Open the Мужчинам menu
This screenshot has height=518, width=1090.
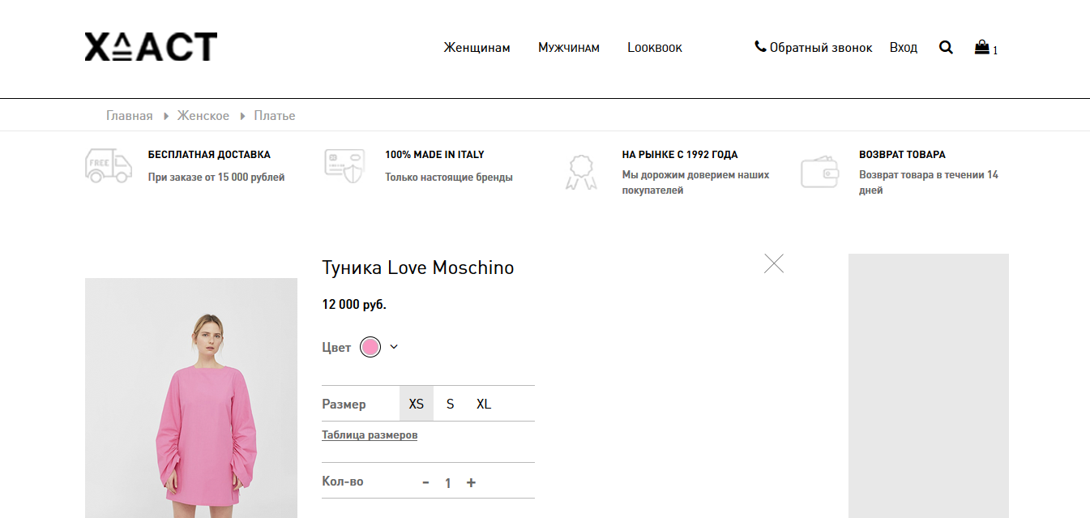pos(569,48)
